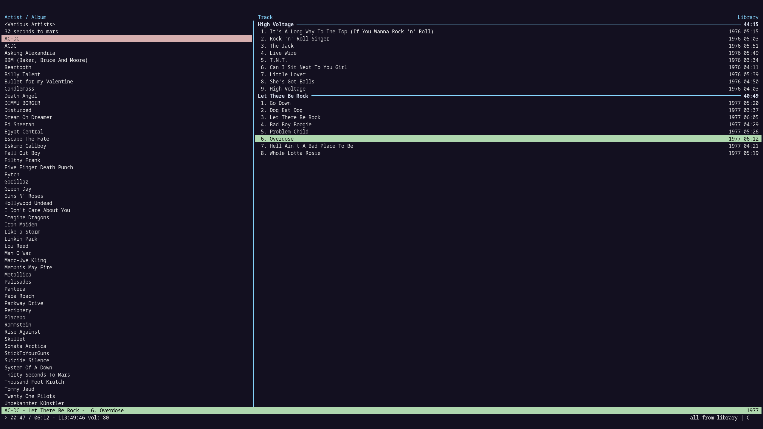
Task: Click the now playing title bar text
Action: 64,411
